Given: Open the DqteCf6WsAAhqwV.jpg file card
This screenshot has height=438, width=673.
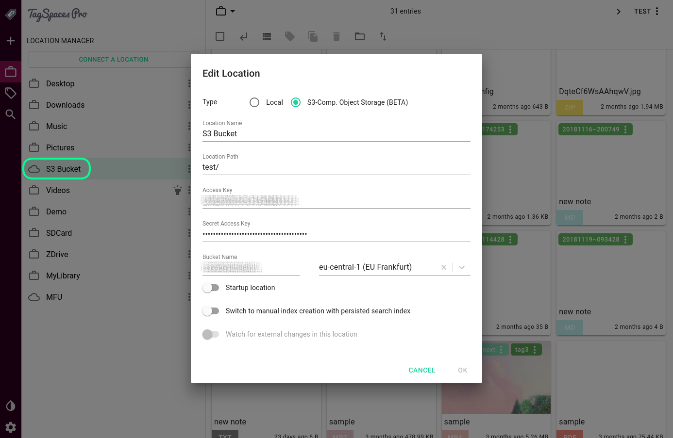Looking at the screenshot, I should [611, 82].
